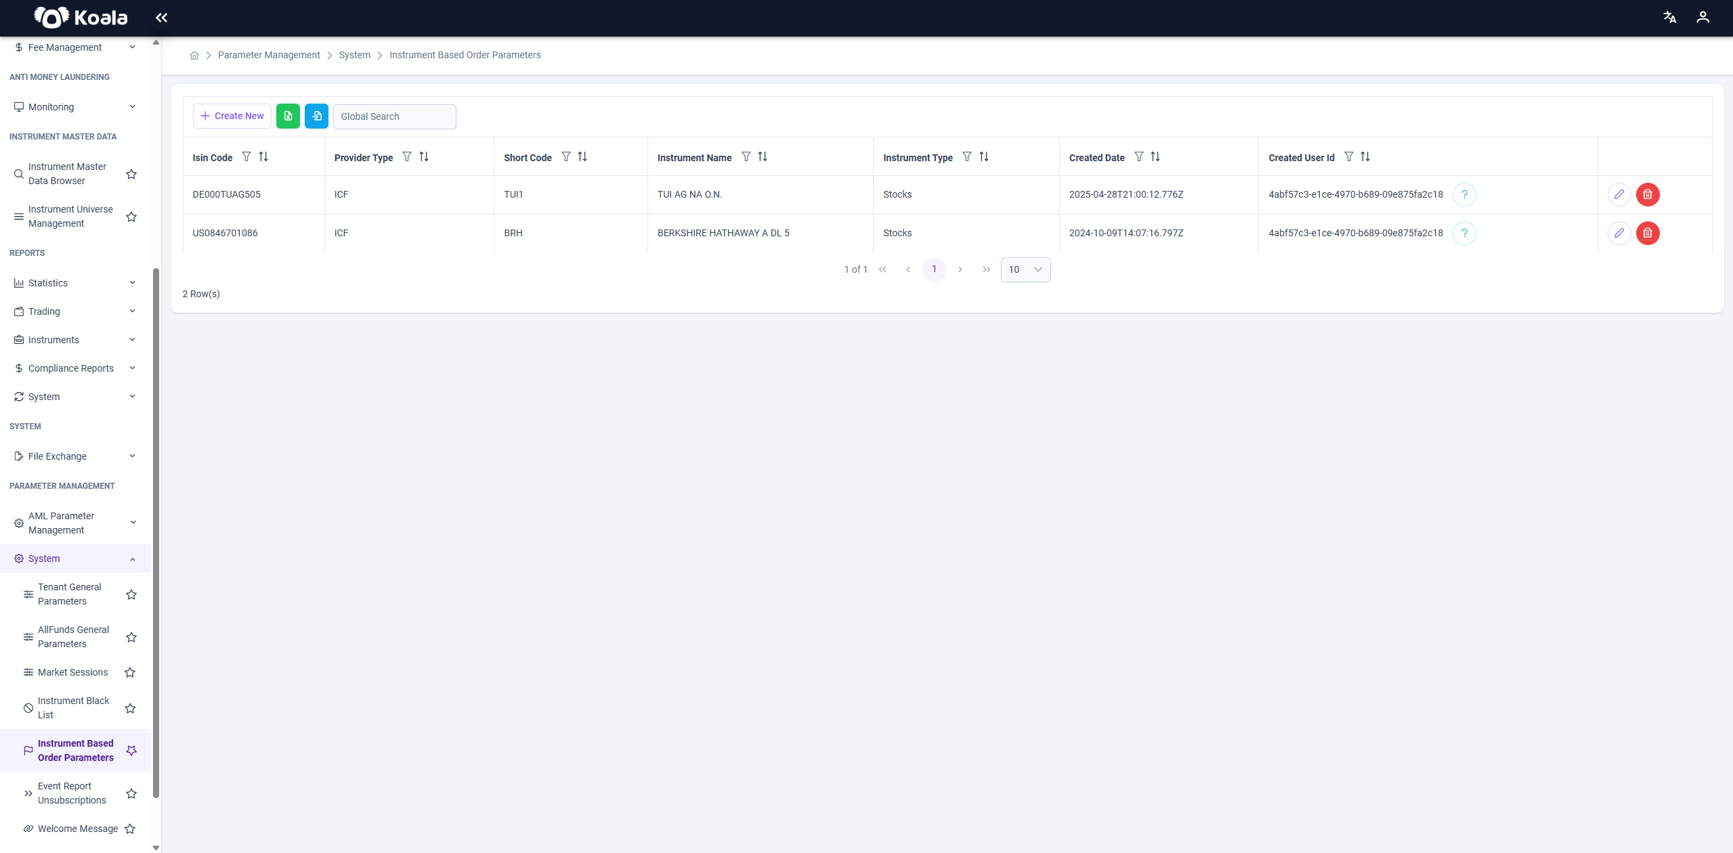Sort by Instrument Name column
Viewport: 1733px width, 853px height.
(x=763, y=157)
